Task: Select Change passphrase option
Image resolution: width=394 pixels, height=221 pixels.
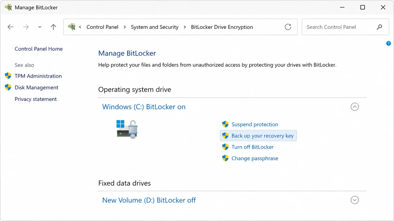Action: pos(255,158)
